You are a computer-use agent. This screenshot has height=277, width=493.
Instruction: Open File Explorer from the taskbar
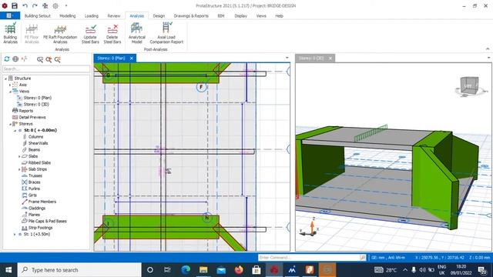point(203,270)
